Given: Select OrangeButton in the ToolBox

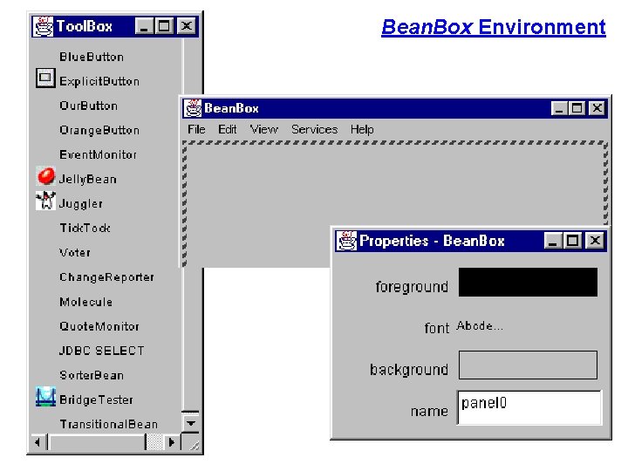Looking at the screenshot, I should tap(99, 130).
